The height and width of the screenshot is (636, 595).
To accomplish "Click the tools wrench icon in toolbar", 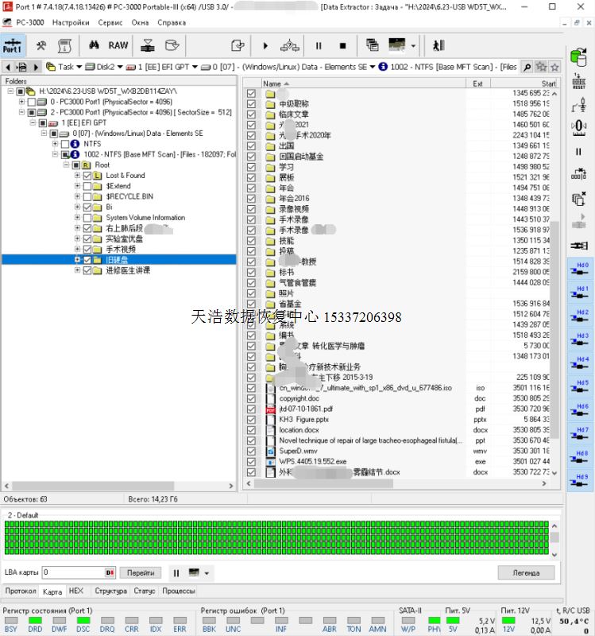I will click(41, 45).
